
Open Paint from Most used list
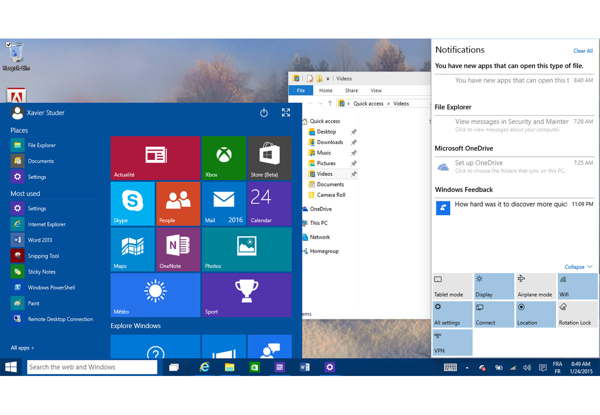[x=33, y=303]
